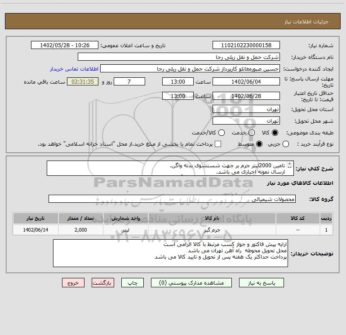Click the نام کالا column header
The height and width of the screenshot is (335, 346).
212,218
